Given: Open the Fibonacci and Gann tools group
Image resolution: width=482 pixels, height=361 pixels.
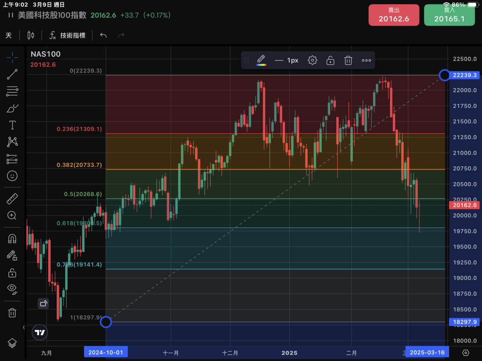Looking at the screenshot, I should coord(12,91).
